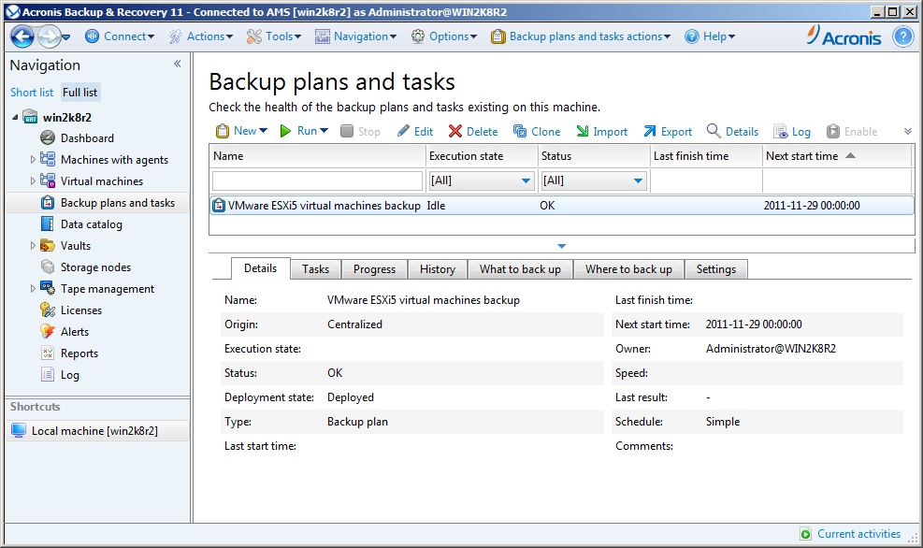
Task: Sort by Execution state column header
Action: (482, 156)
